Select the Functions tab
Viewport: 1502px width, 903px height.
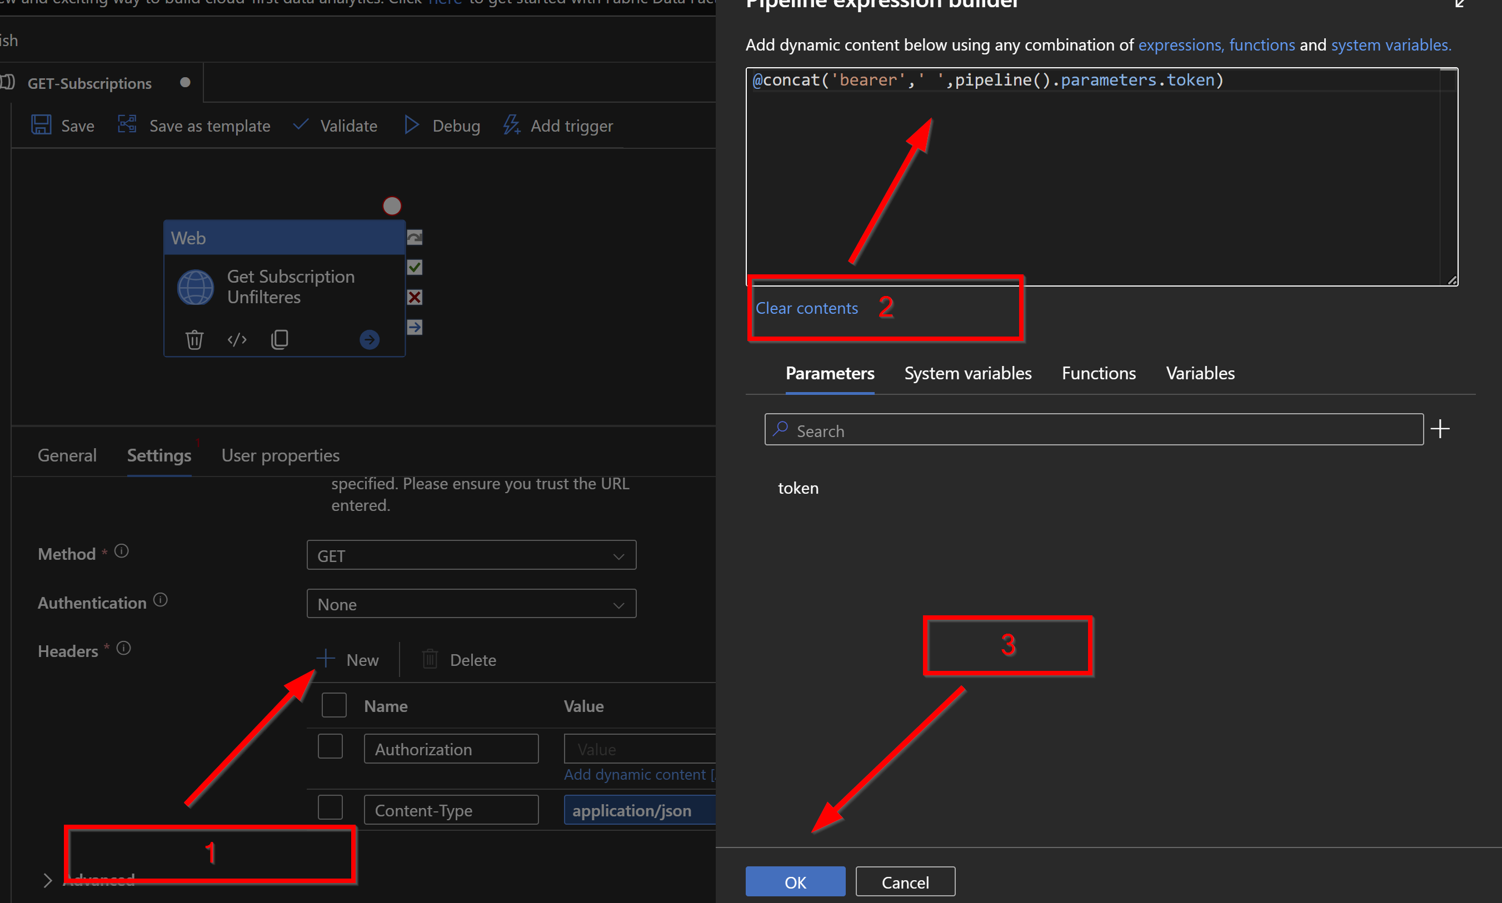[x=1099, y=373]
